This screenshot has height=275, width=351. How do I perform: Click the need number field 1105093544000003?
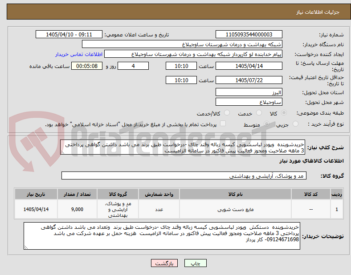coord(249,34)
